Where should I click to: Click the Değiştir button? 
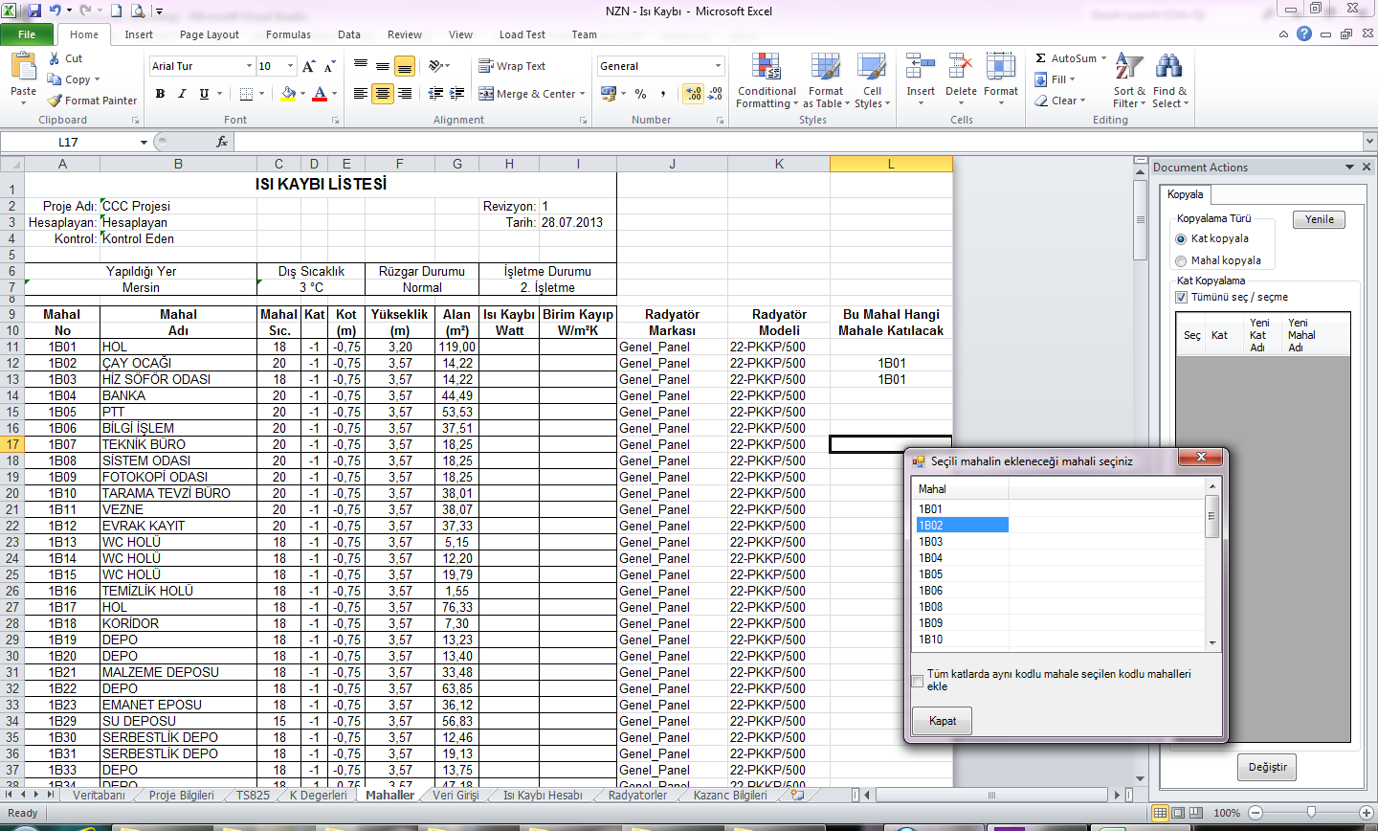coord(1267,767)
